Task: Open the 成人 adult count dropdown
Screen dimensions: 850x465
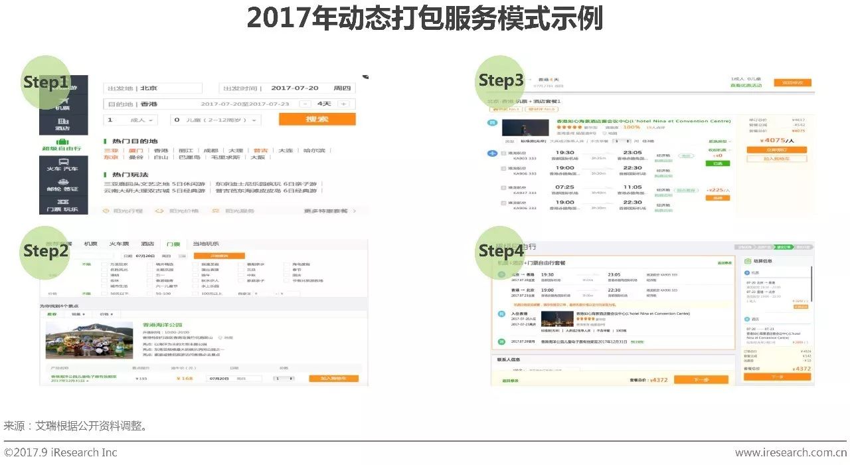Action: pos(131,120)
